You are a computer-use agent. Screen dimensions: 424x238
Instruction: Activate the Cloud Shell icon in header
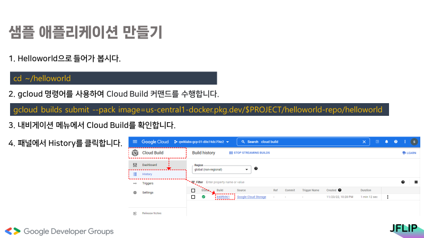[x=377, y=142]
